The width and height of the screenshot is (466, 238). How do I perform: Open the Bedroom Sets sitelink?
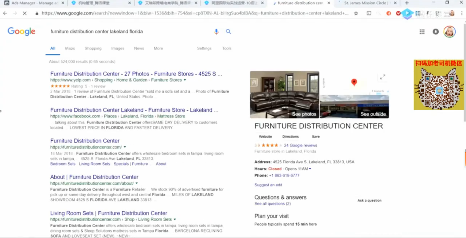click(x=63, y=164)
